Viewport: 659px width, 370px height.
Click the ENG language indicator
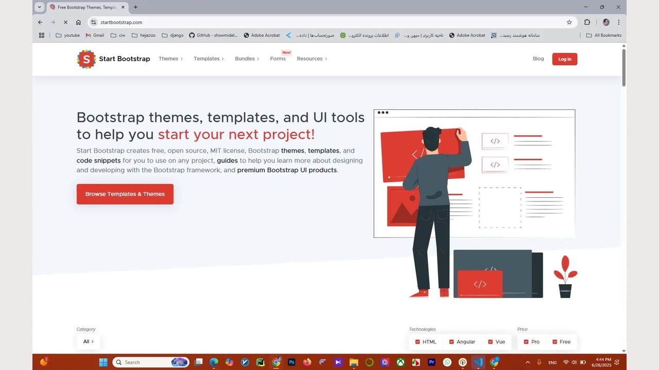pyautogui.click(x=552, y=362)
